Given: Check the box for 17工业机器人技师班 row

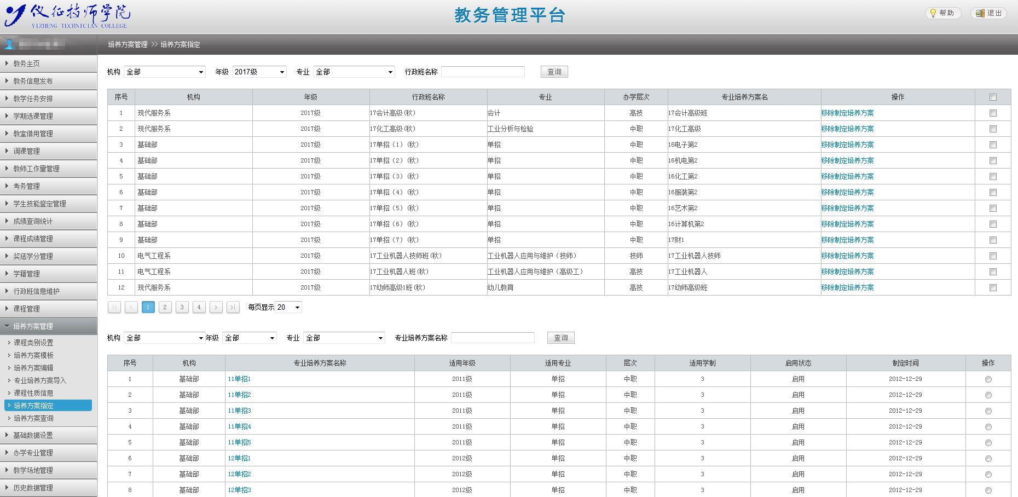Looking at the screenshot, I should click(993, 256).
